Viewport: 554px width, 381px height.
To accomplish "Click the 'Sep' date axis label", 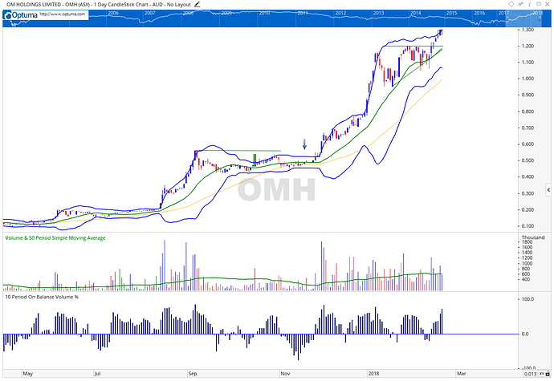I will 193,373.
